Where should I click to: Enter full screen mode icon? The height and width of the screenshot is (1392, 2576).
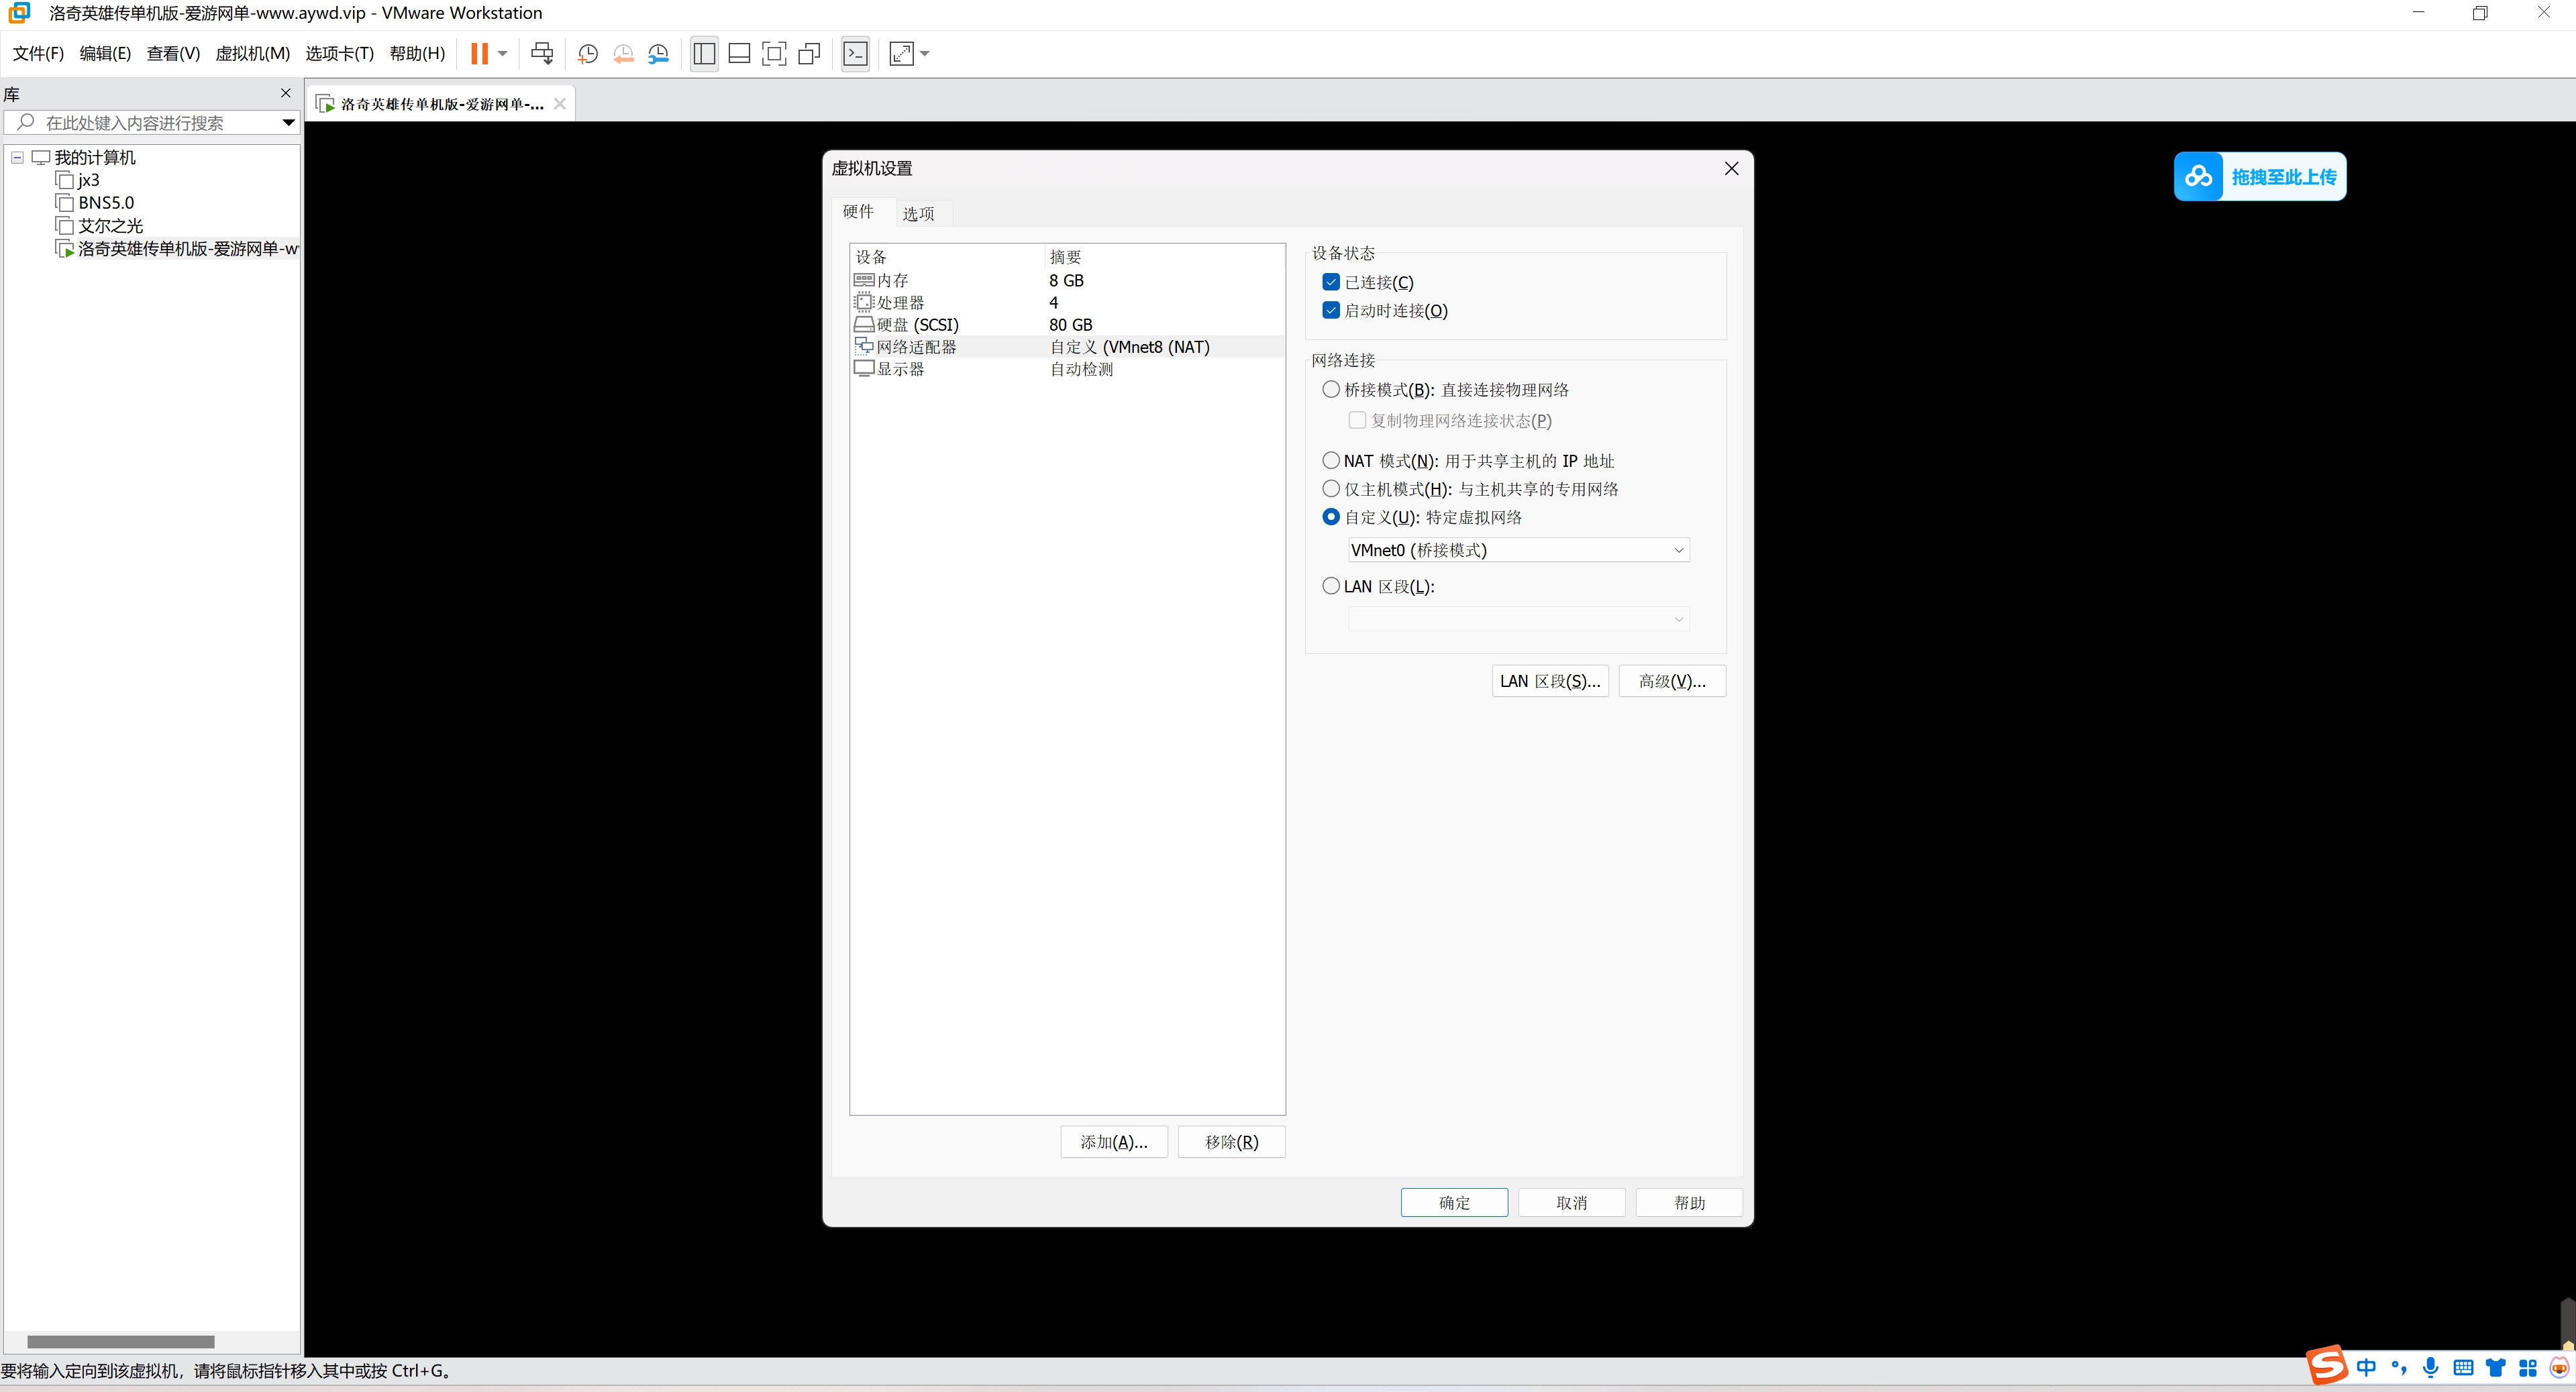(774, 54)
